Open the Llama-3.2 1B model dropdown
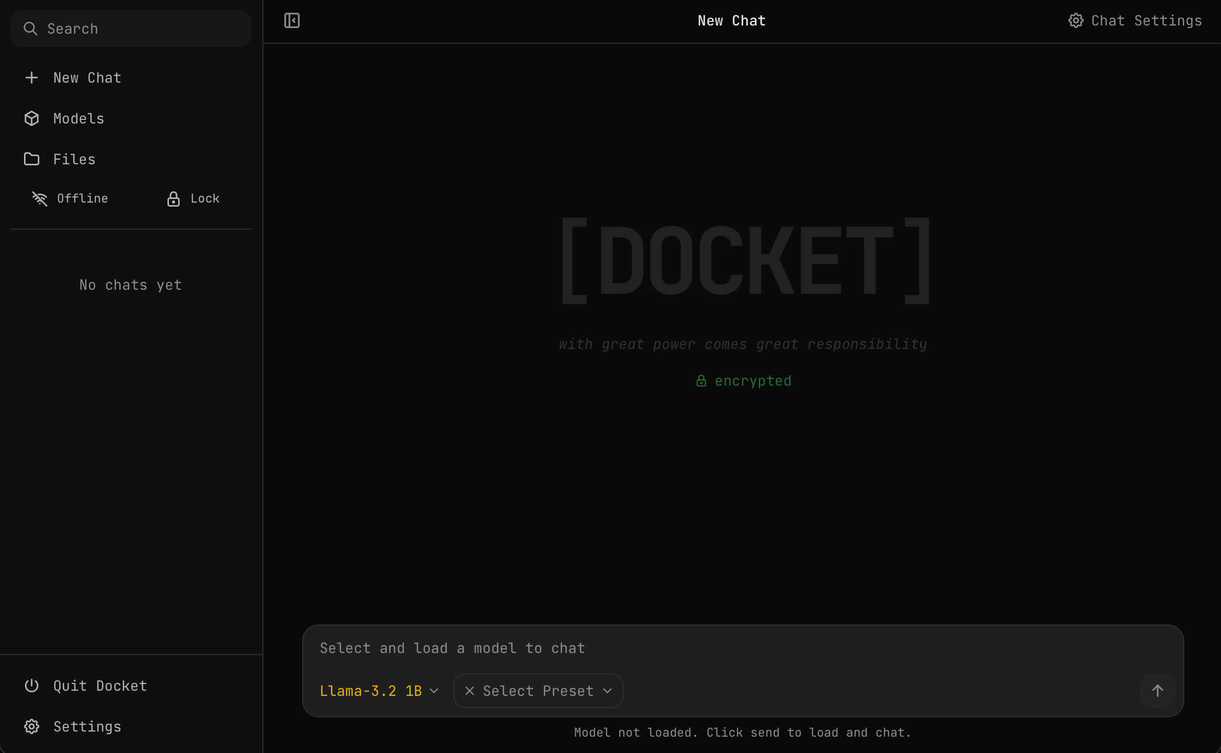The width and height of the screenshot is (1221, 753). click(378, 690)
